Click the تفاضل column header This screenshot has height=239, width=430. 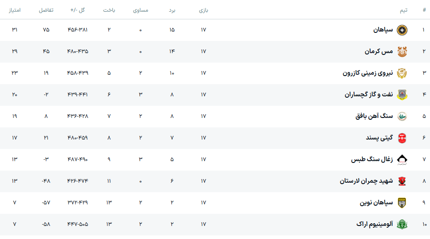click(46, 10)
